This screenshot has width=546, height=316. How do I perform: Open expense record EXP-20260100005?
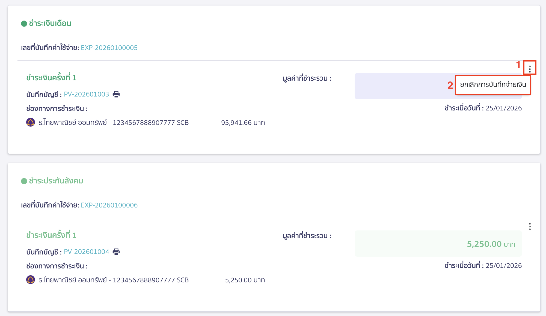109,48
